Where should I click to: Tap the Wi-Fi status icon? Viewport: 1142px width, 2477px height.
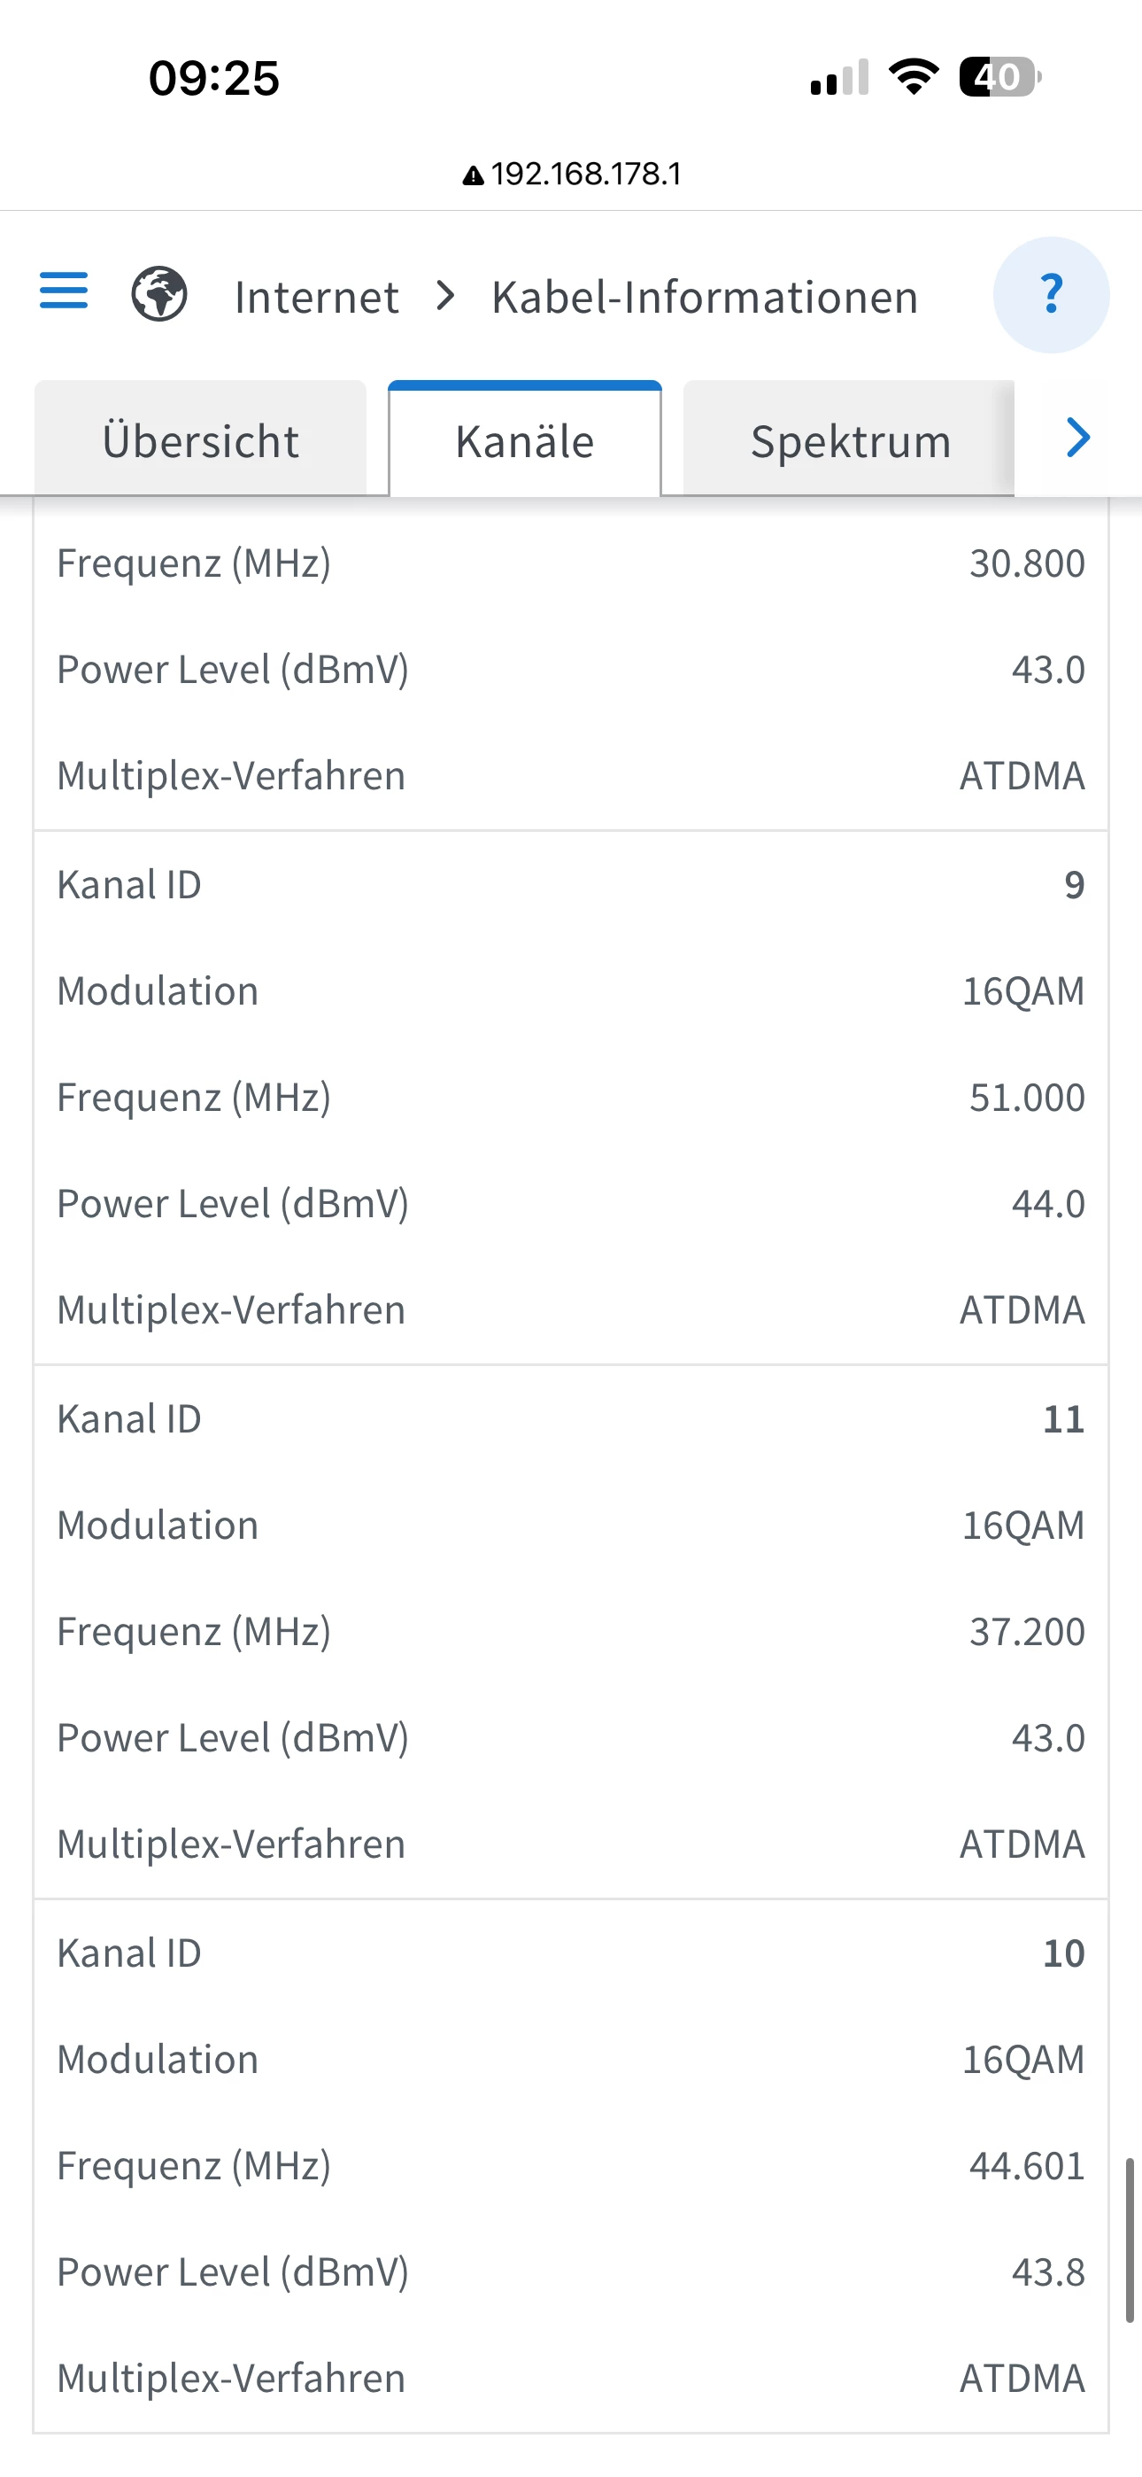[914, 77]
